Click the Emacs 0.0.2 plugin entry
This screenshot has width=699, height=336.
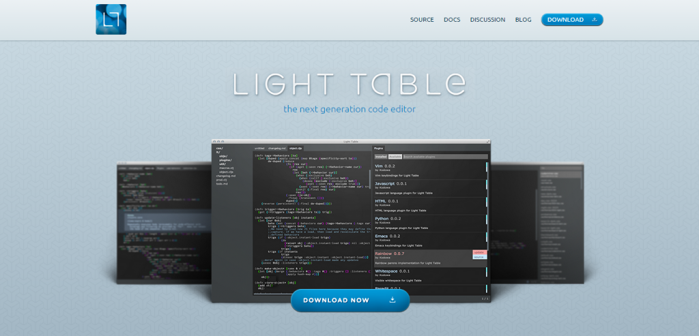429,241
